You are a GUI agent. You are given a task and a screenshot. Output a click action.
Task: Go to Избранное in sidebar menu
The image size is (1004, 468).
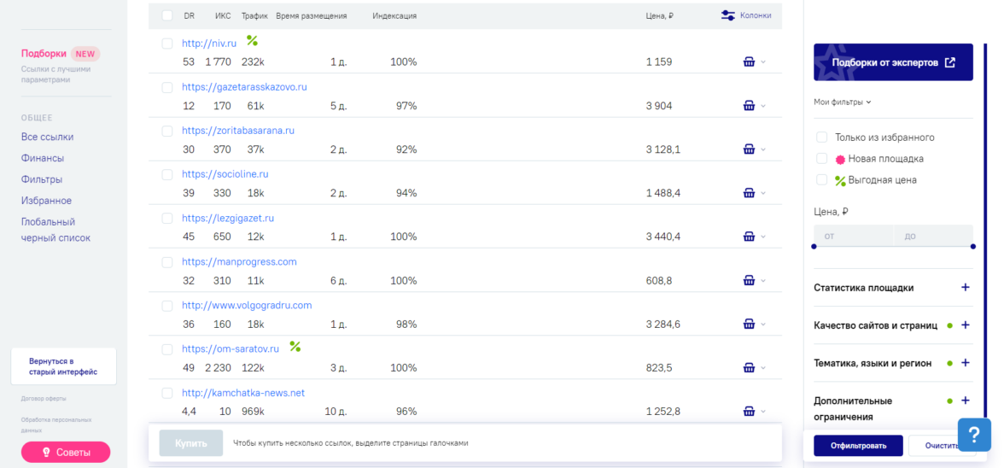tap(46, 201)
